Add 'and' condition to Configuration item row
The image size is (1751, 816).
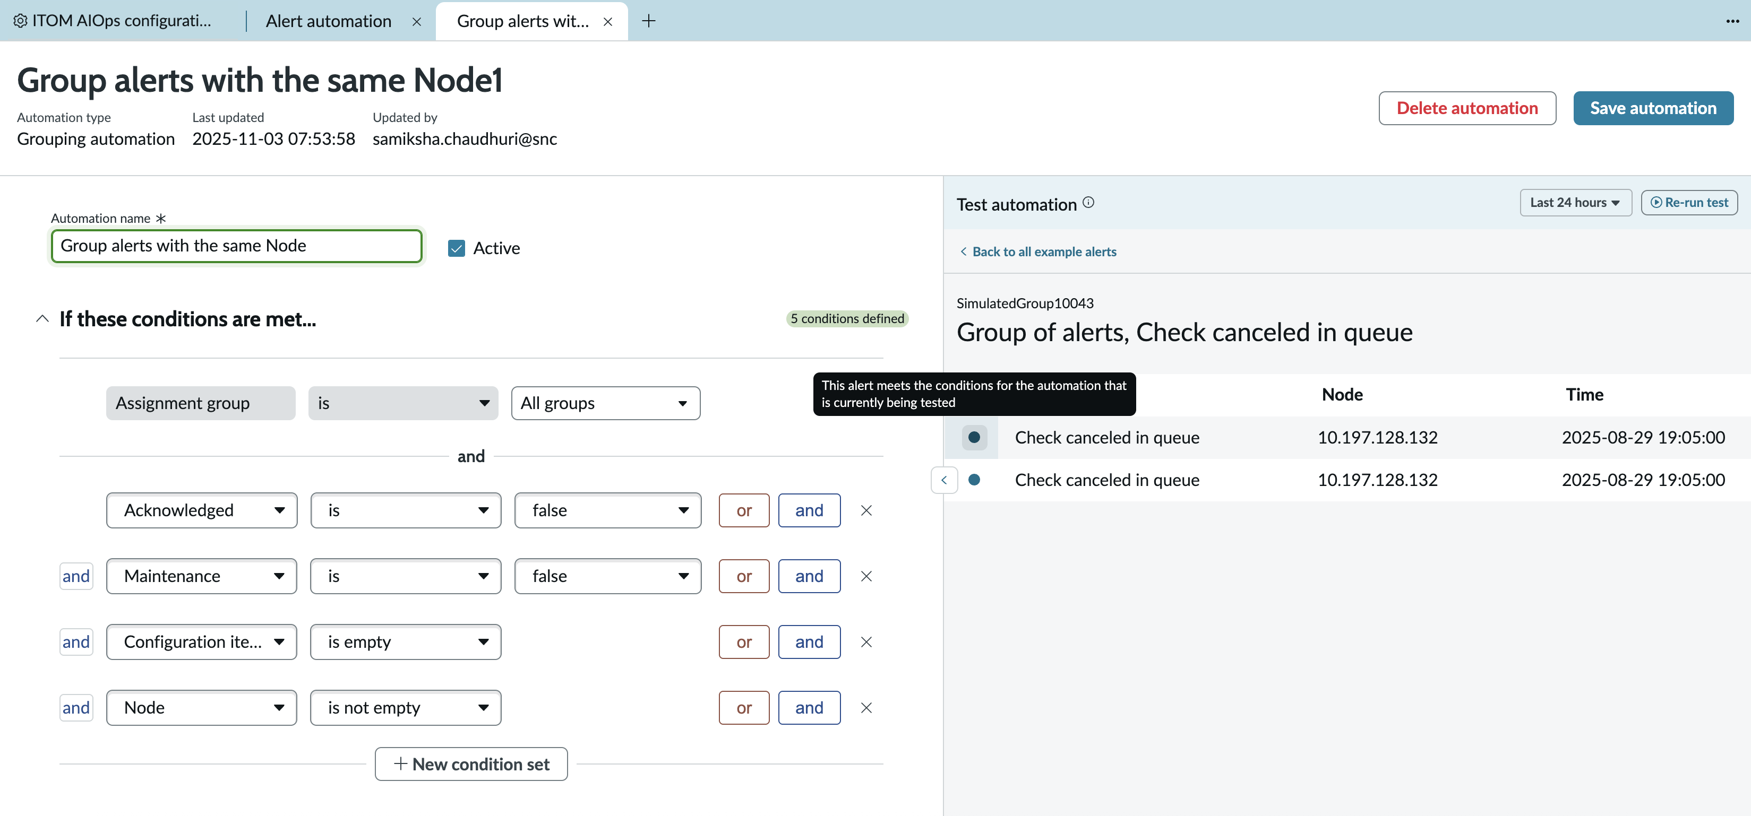(809, 642)
